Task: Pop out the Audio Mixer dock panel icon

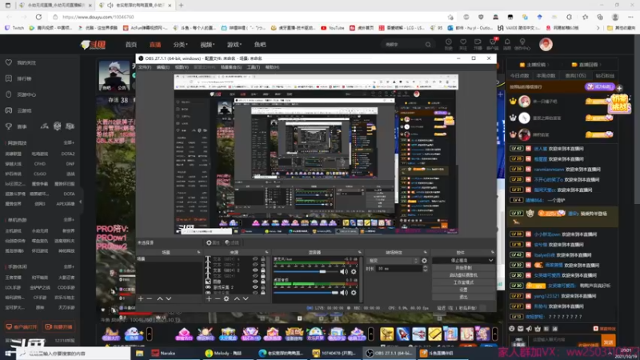Action: coord(359,252)
